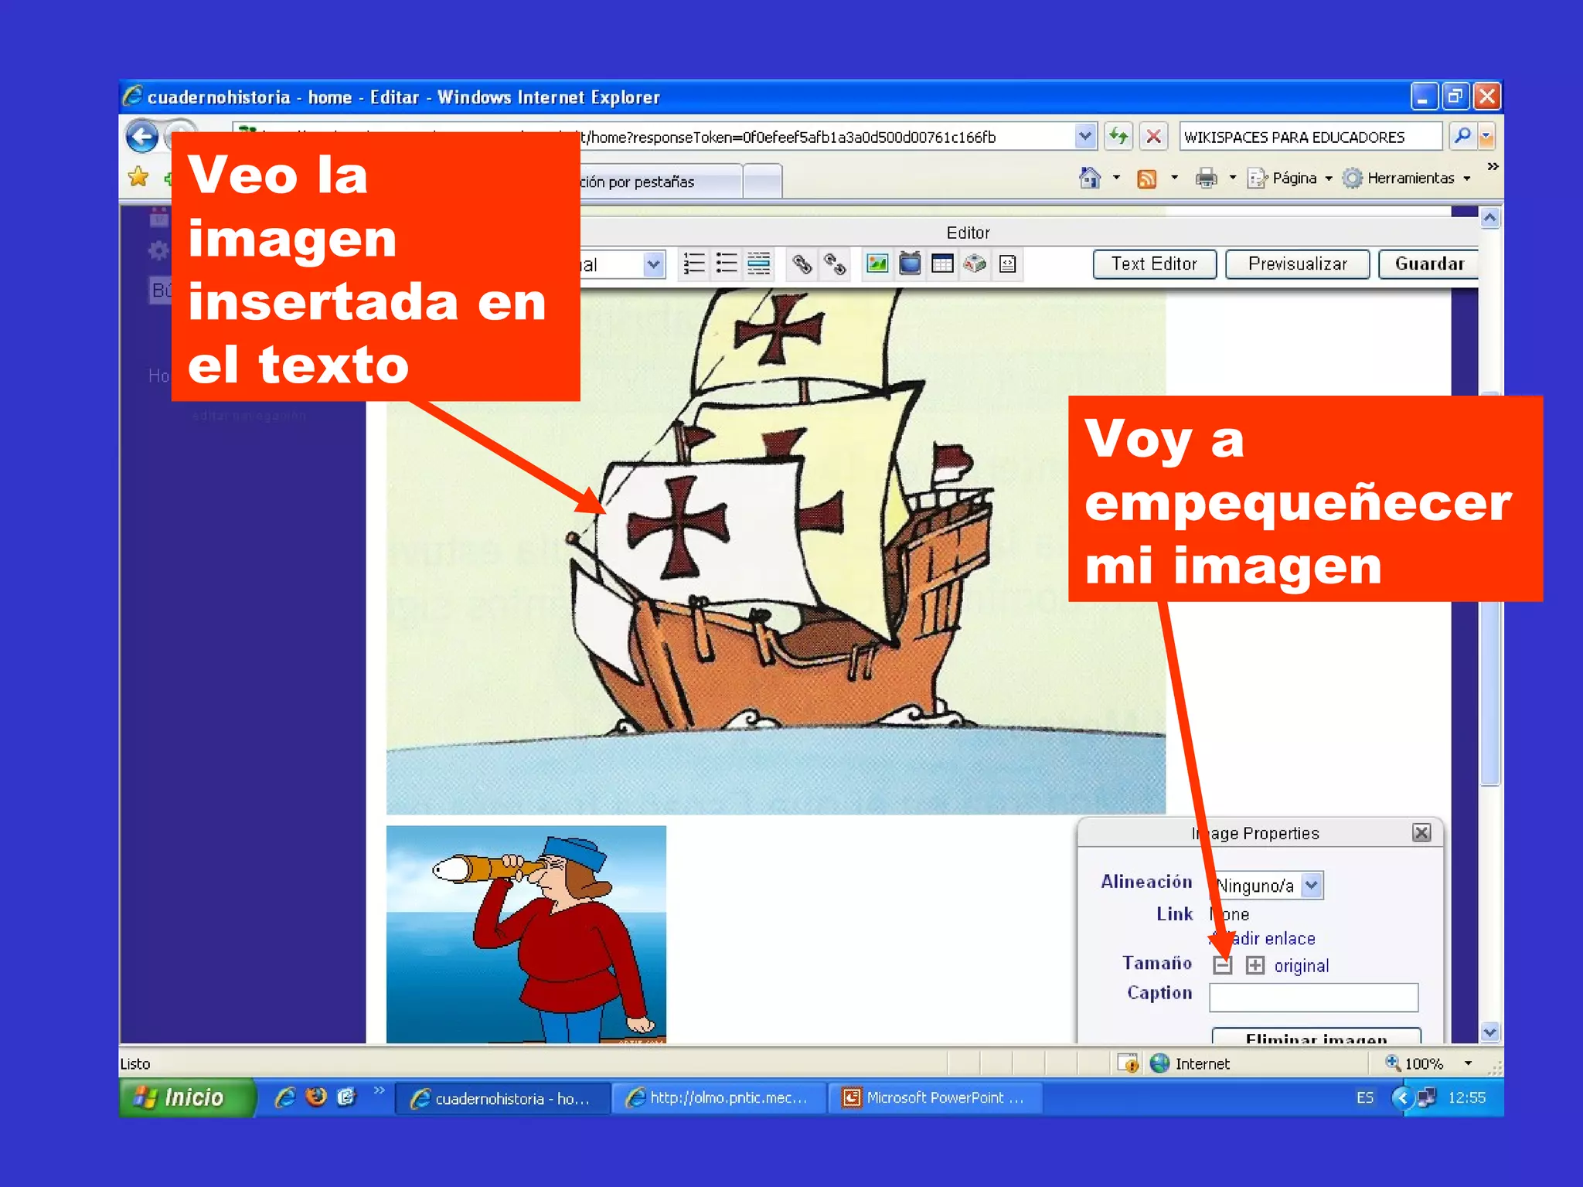The image size is (1583, 1187).
Task: Click the remove link icon
Action: click(835, 264)
